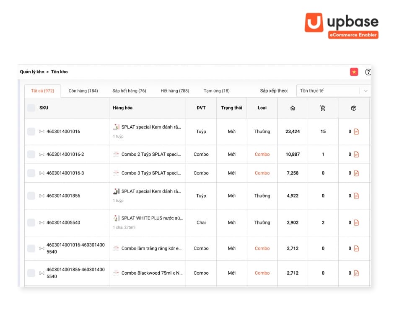This screenshot has height=330, width=394.
Task: Click stock value 4,922
Action: tap(293, 196)
